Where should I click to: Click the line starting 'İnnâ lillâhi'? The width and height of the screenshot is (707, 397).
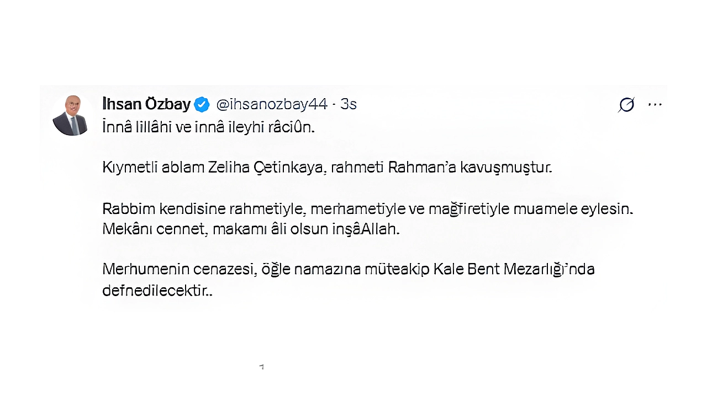pos(208,127)
